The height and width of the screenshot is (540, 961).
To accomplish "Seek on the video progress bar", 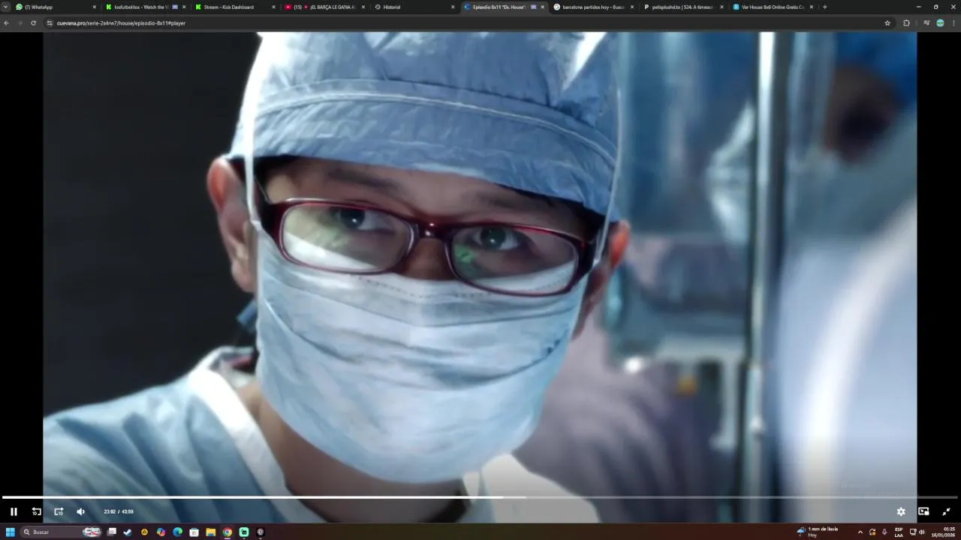I will (x=480, y=497).
